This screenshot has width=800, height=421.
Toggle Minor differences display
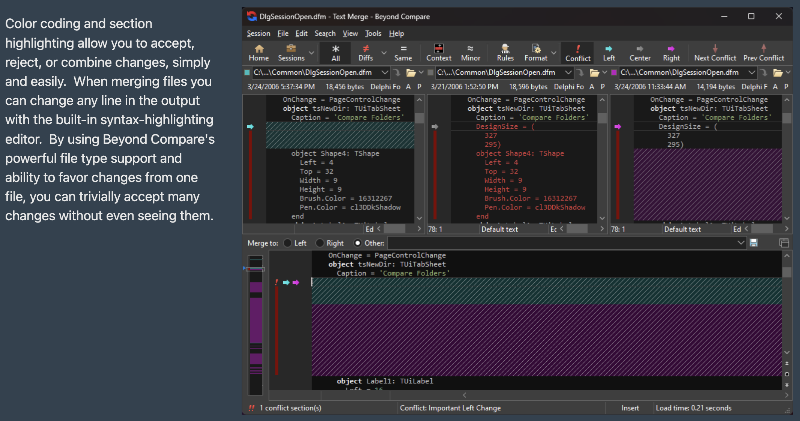click(471, 53)
